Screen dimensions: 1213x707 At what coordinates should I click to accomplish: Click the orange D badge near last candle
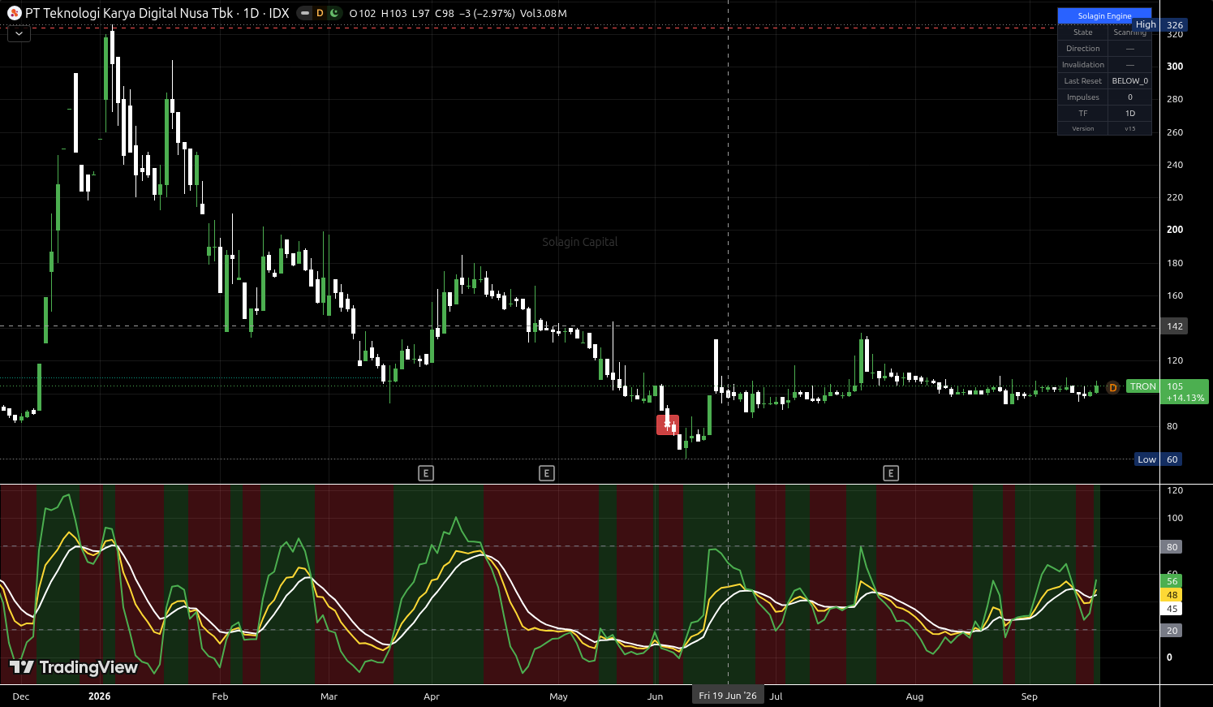tap(1113, 387)
